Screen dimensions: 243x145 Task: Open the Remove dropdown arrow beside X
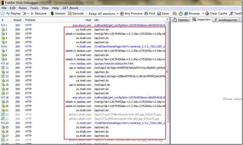point(28,13)
